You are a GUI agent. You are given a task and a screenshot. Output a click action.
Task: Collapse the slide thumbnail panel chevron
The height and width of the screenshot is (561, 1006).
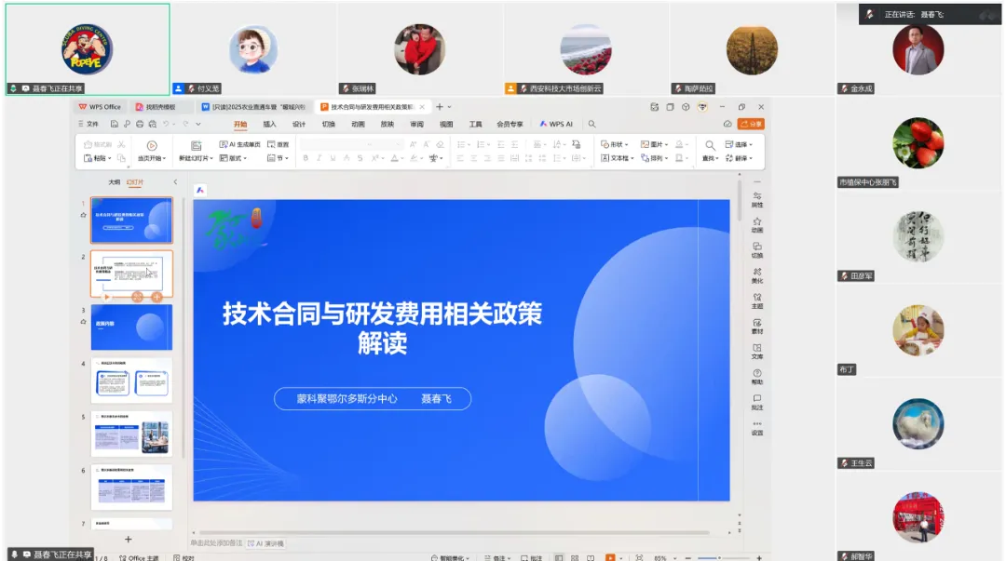[x=175, y=182]
